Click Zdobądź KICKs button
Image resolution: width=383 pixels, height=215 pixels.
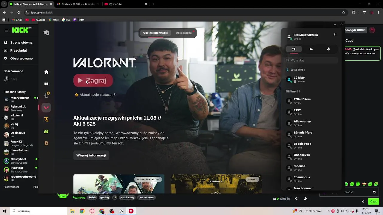click(x=355, y=30)
